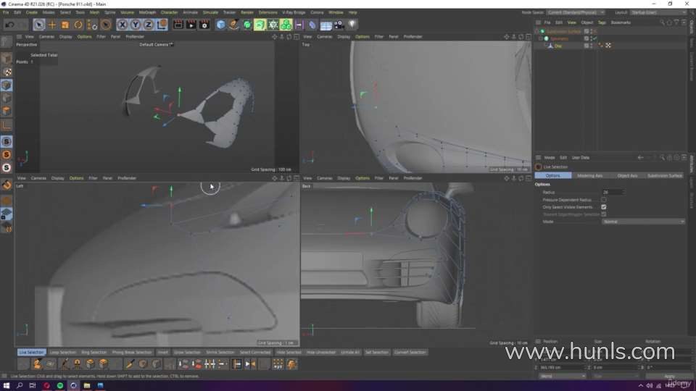Open the Mesh menu
Image resolution: width=696 pixels, height=391 pixels.
pyautogui.click(x=94, y=12)
